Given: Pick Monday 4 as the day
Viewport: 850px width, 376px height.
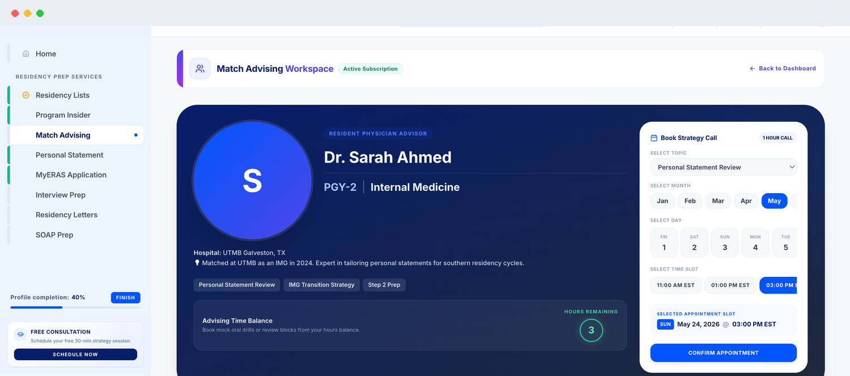Looking at the screenshot, I should click(x=755, y=242).
